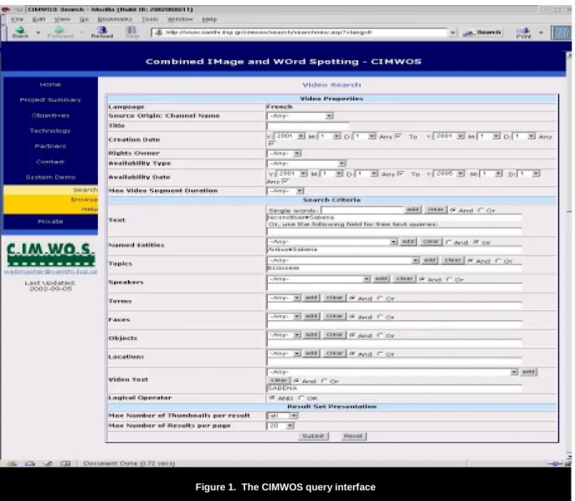Screen dimensions: 575x501
Task: Open the System Demo sidebar link
Action: (50, 177)
